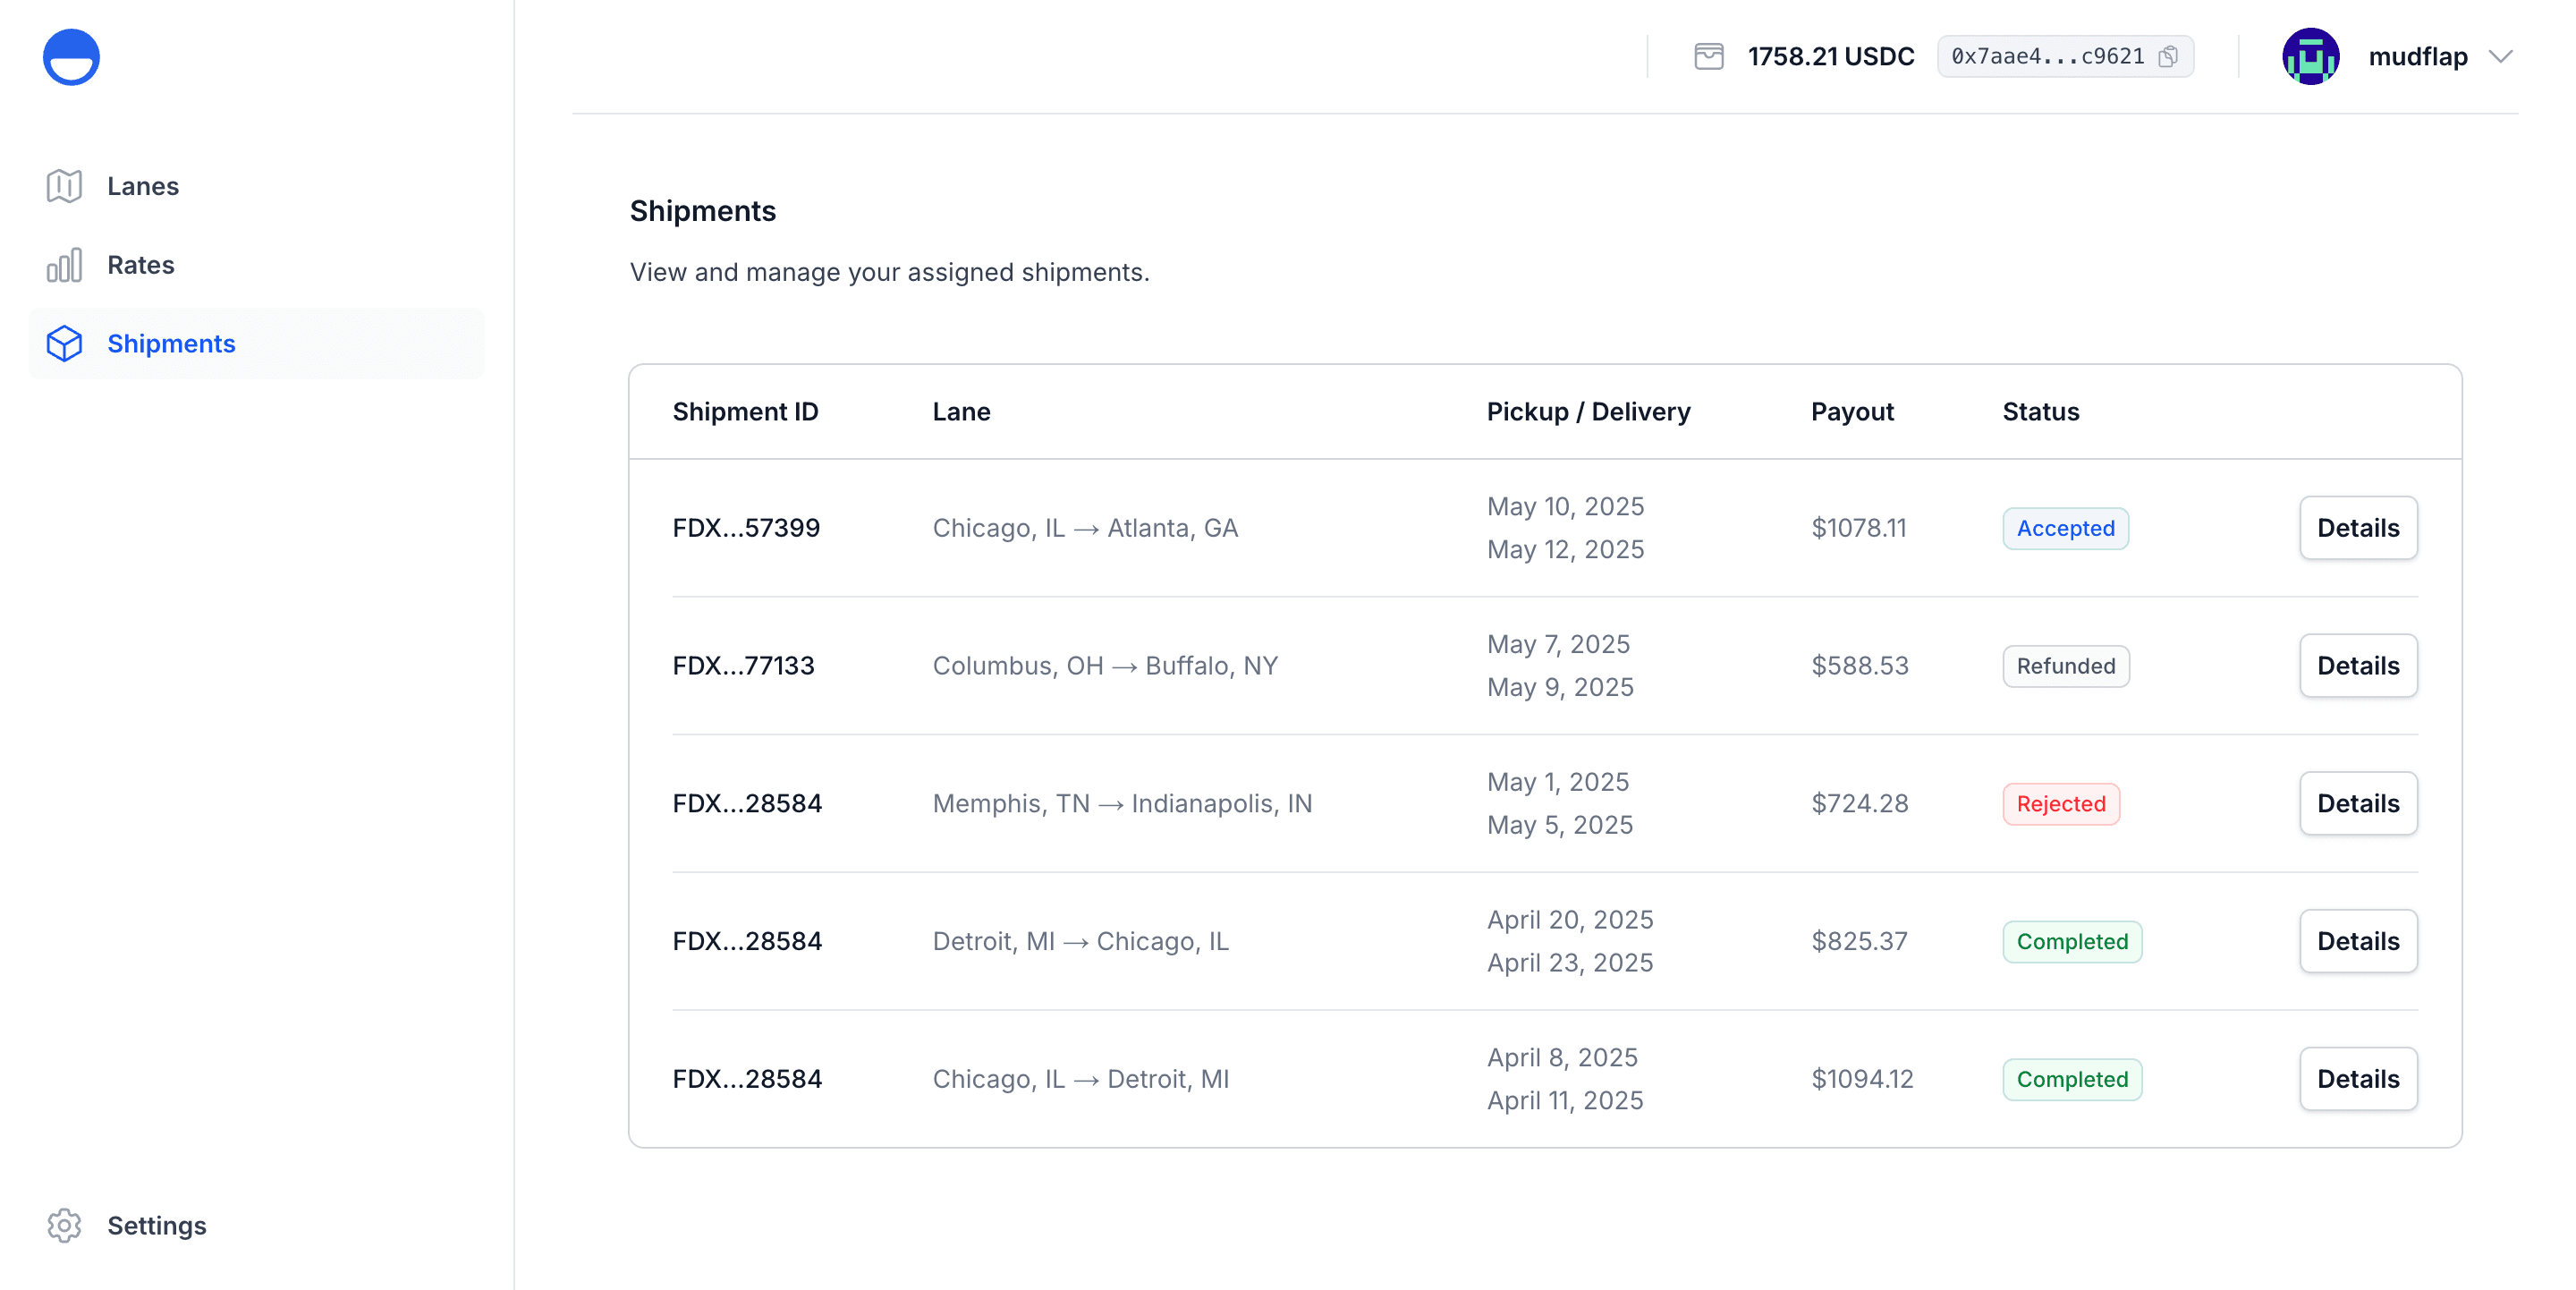Open Details for the Rejected Memphis shipment

click(2357, 803)
